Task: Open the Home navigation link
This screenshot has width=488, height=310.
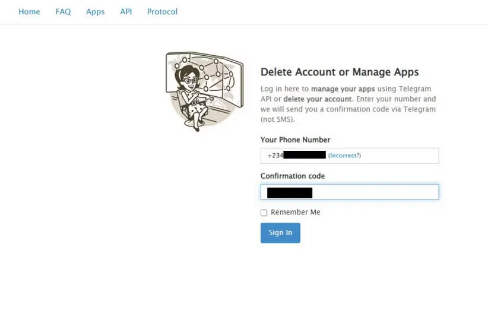Action: 29,12
